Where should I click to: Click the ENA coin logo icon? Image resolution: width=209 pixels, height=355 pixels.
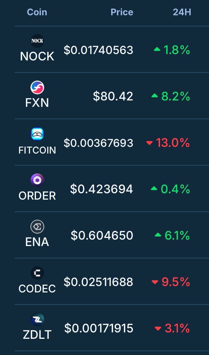tap(37, 227)
